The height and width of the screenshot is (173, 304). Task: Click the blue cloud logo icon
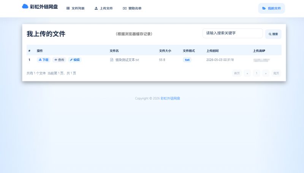coord(25,6)
